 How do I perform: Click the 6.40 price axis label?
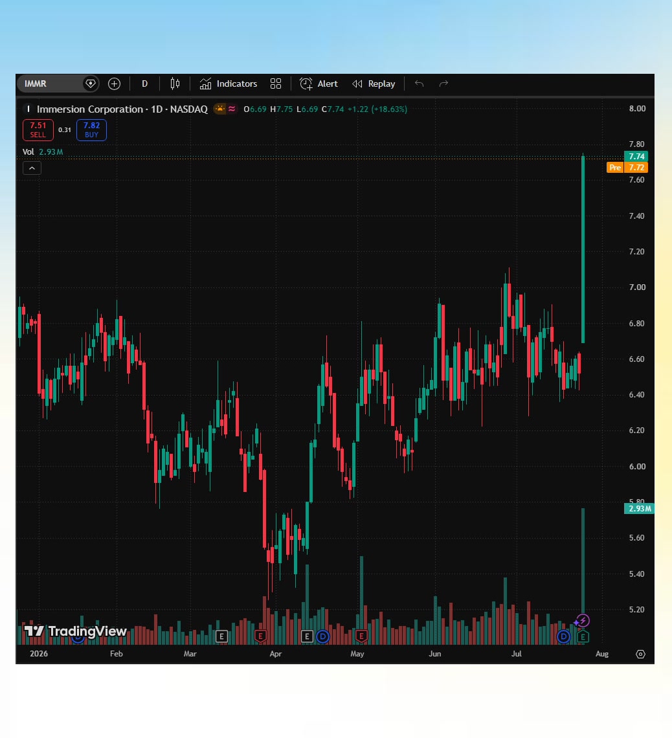pos(637,394)
